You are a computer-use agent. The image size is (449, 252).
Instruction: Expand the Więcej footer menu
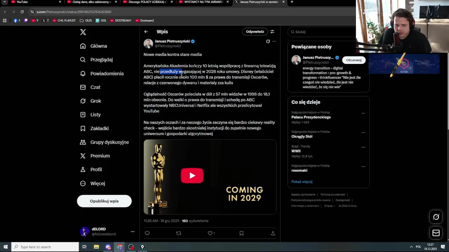329,206
